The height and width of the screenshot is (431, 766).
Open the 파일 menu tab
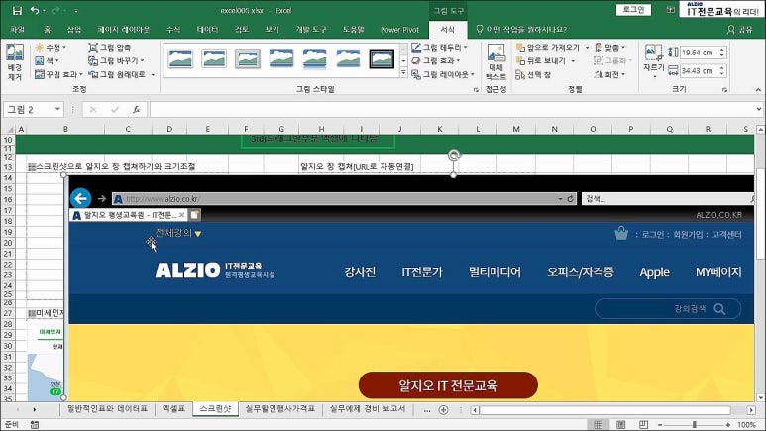tap(17, 30)
